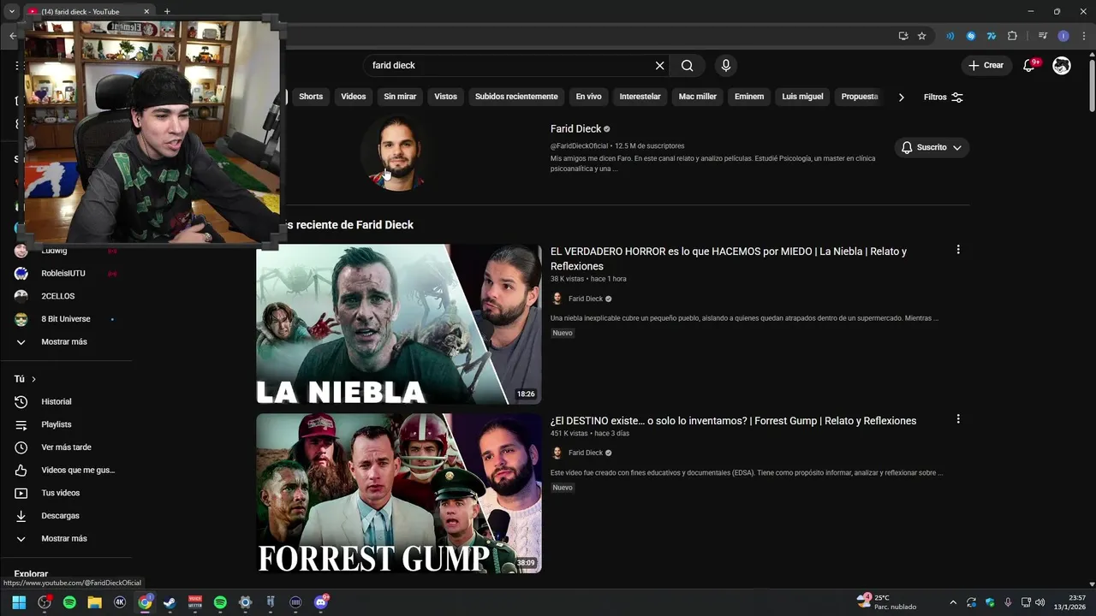The height and width of the screenshot is (616, 1096).
Task: Open the weather widget showing 25°C
Action: (887, 602)
